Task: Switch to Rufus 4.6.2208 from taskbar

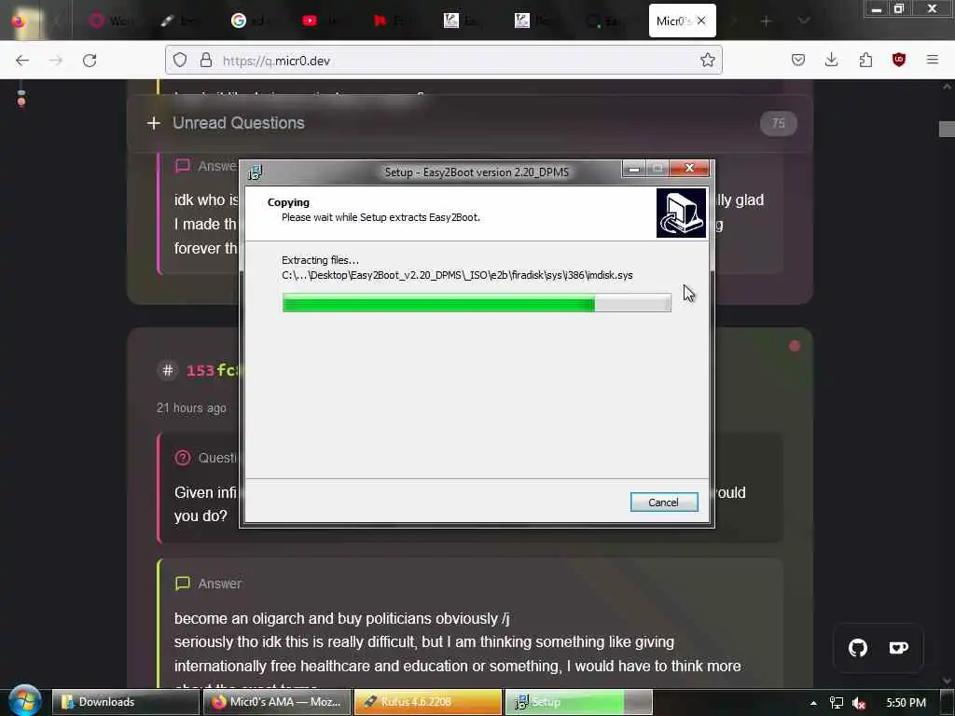Action: (x=427, y=702)
